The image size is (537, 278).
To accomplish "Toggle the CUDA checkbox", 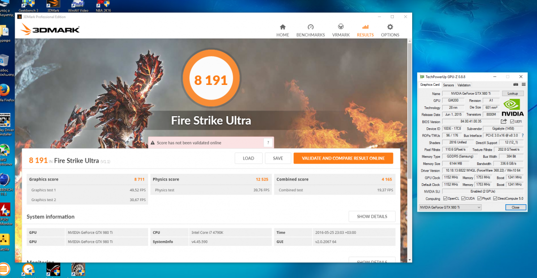I will click(462, 198).
